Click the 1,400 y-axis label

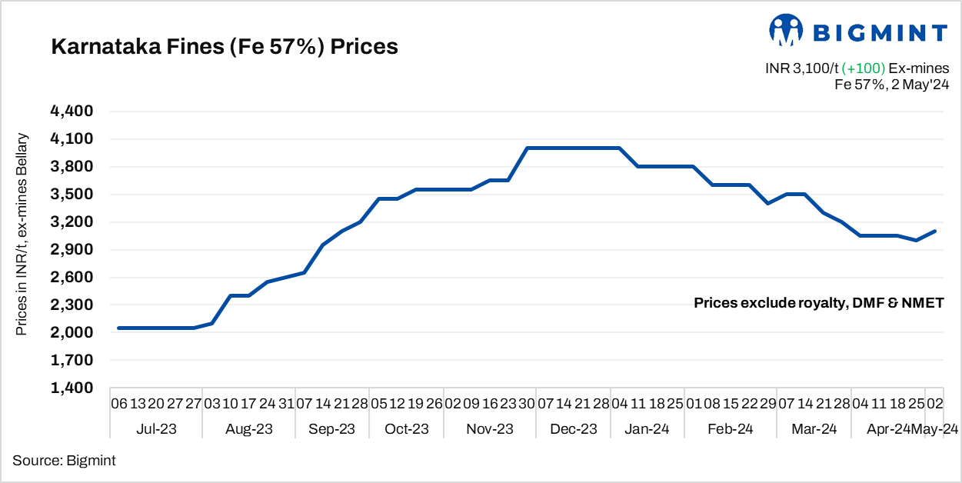point(72,388)
